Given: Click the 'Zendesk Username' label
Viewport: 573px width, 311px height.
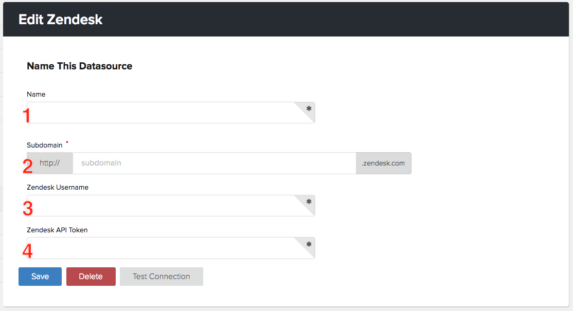Looking at the screenshot, I should click(x=58, y=187).
